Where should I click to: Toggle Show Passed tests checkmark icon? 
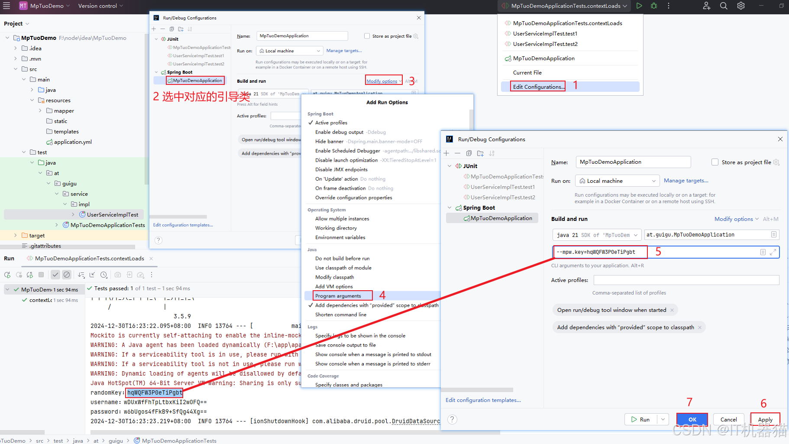[55, 275]
